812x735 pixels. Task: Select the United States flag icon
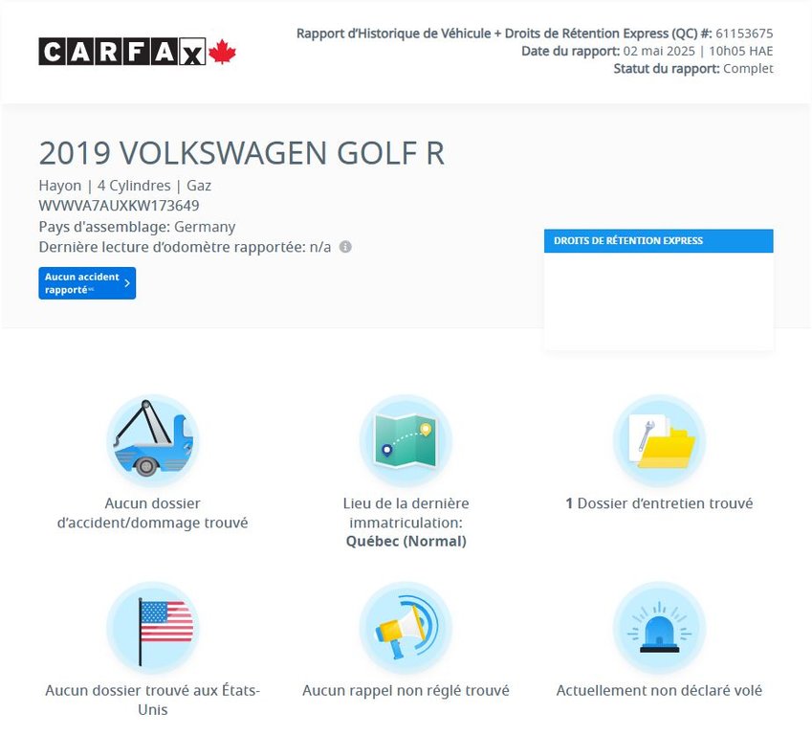pos(153,628)
